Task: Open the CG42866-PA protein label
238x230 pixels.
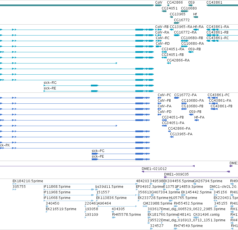Action: tap(179, 129)
